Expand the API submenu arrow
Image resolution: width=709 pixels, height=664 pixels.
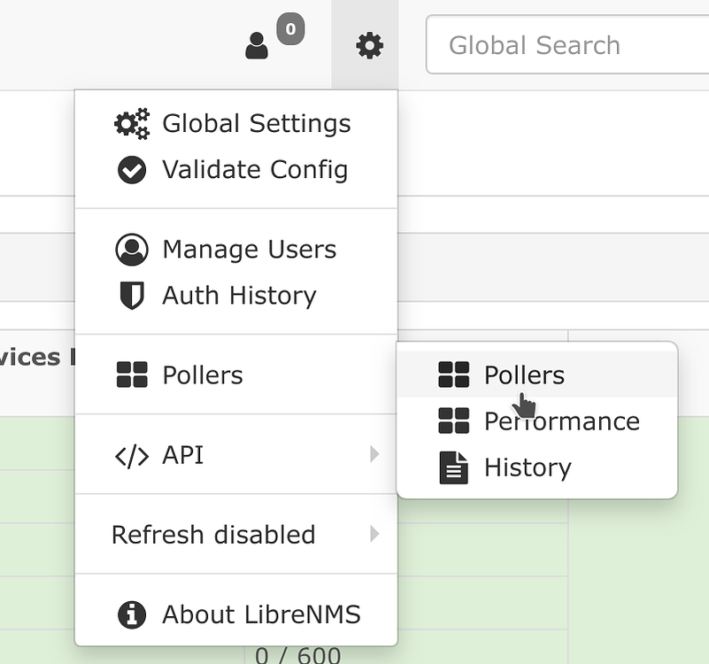374,454
